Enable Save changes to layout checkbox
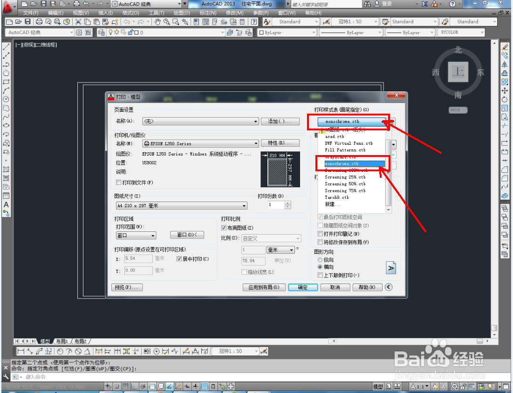This screenshot has width=513, height=393. coord(320,242)
